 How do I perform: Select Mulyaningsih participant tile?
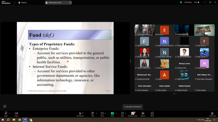[204, 64]
